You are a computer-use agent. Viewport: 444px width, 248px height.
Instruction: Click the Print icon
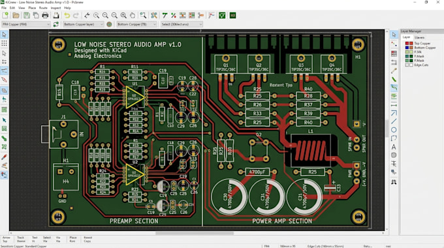click(45, 15)
